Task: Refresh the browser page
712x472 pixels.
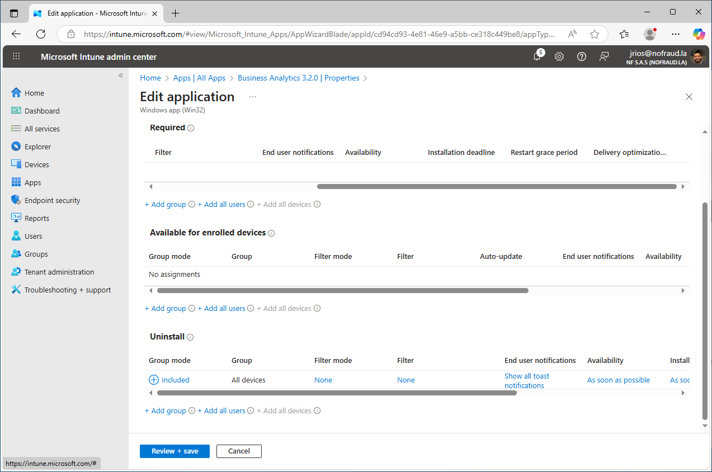Action: point(41,34)
